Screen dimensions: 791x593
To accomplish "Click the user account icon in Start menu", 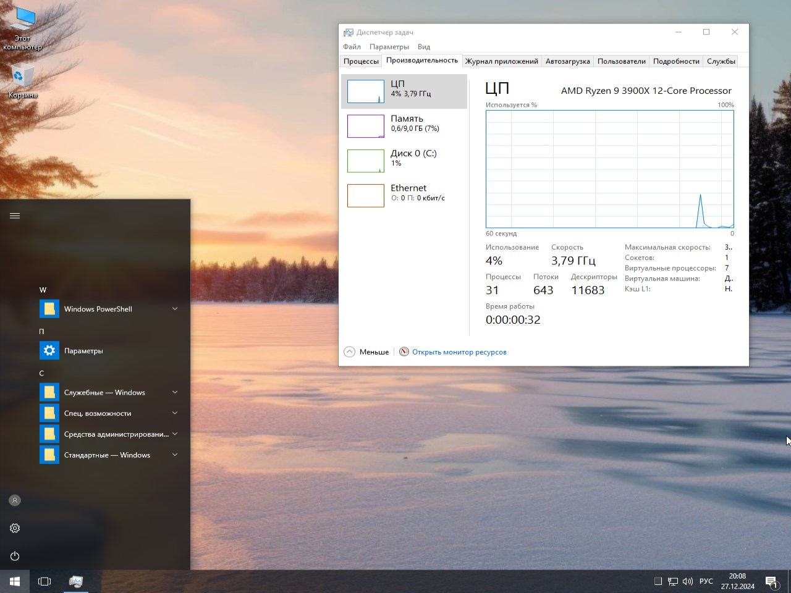I will pyautogui.click(x=15, y=500).
